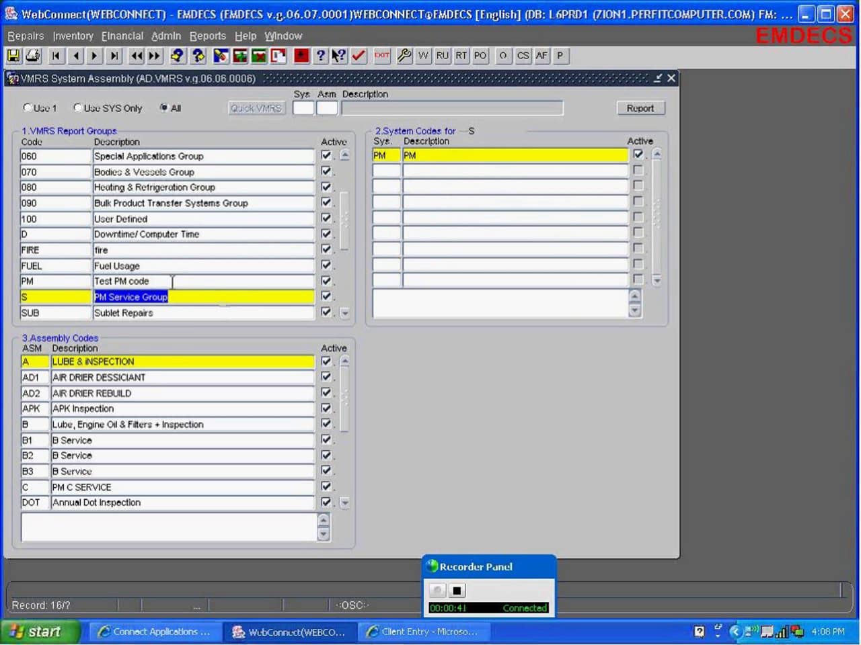Uncheck Active box for Fuel Usage group
Screen dimensions: 861x645
pyautogui.click(x=326, y=265)
